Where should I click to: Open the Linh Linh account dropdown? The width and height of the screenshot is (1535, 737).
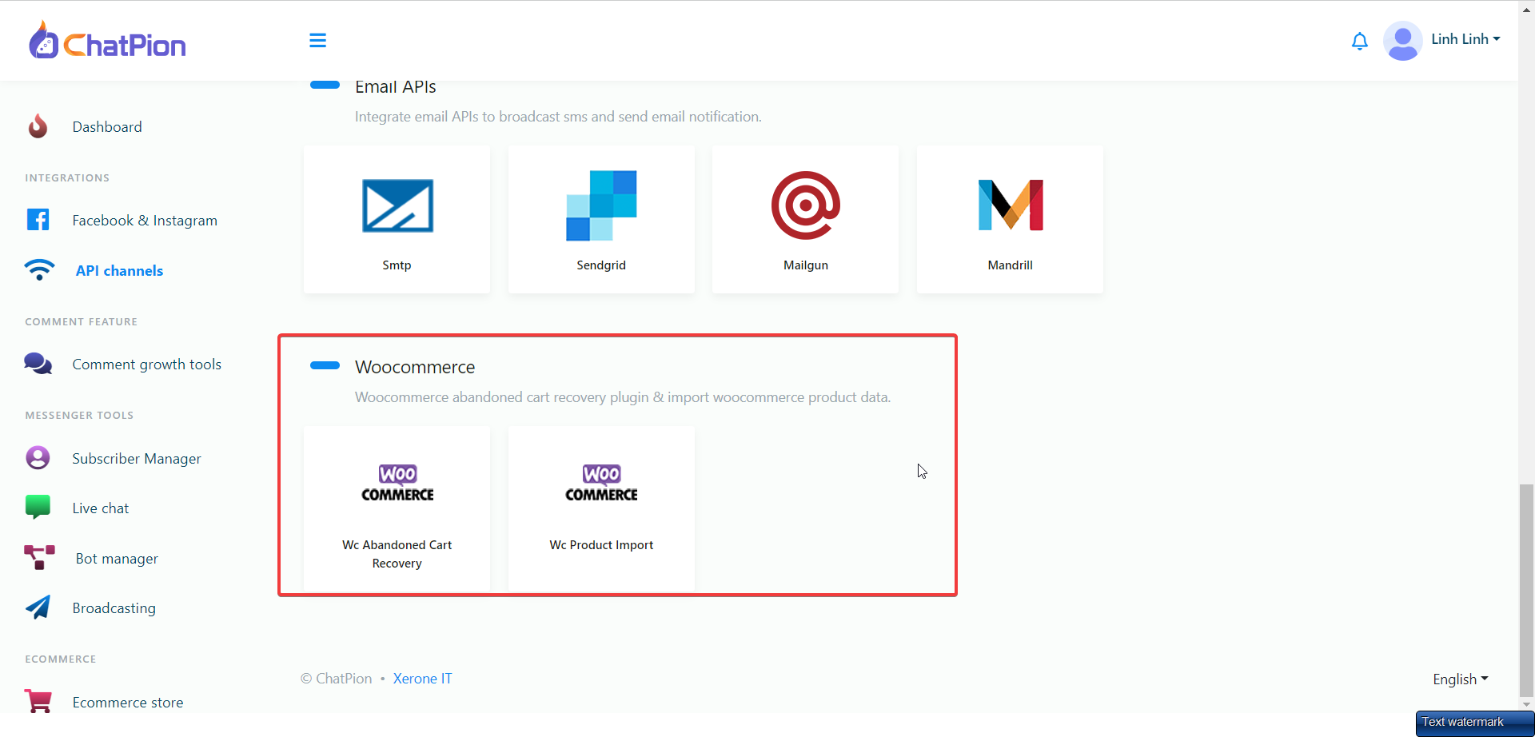(1465, 39)
